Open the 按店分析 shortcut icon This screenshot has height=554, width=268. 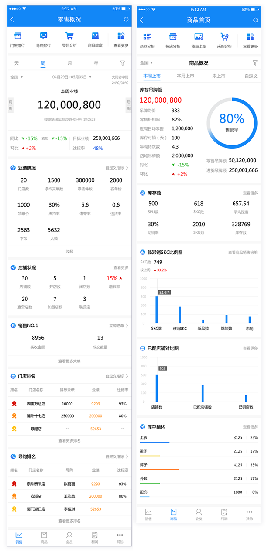[173, 37]
